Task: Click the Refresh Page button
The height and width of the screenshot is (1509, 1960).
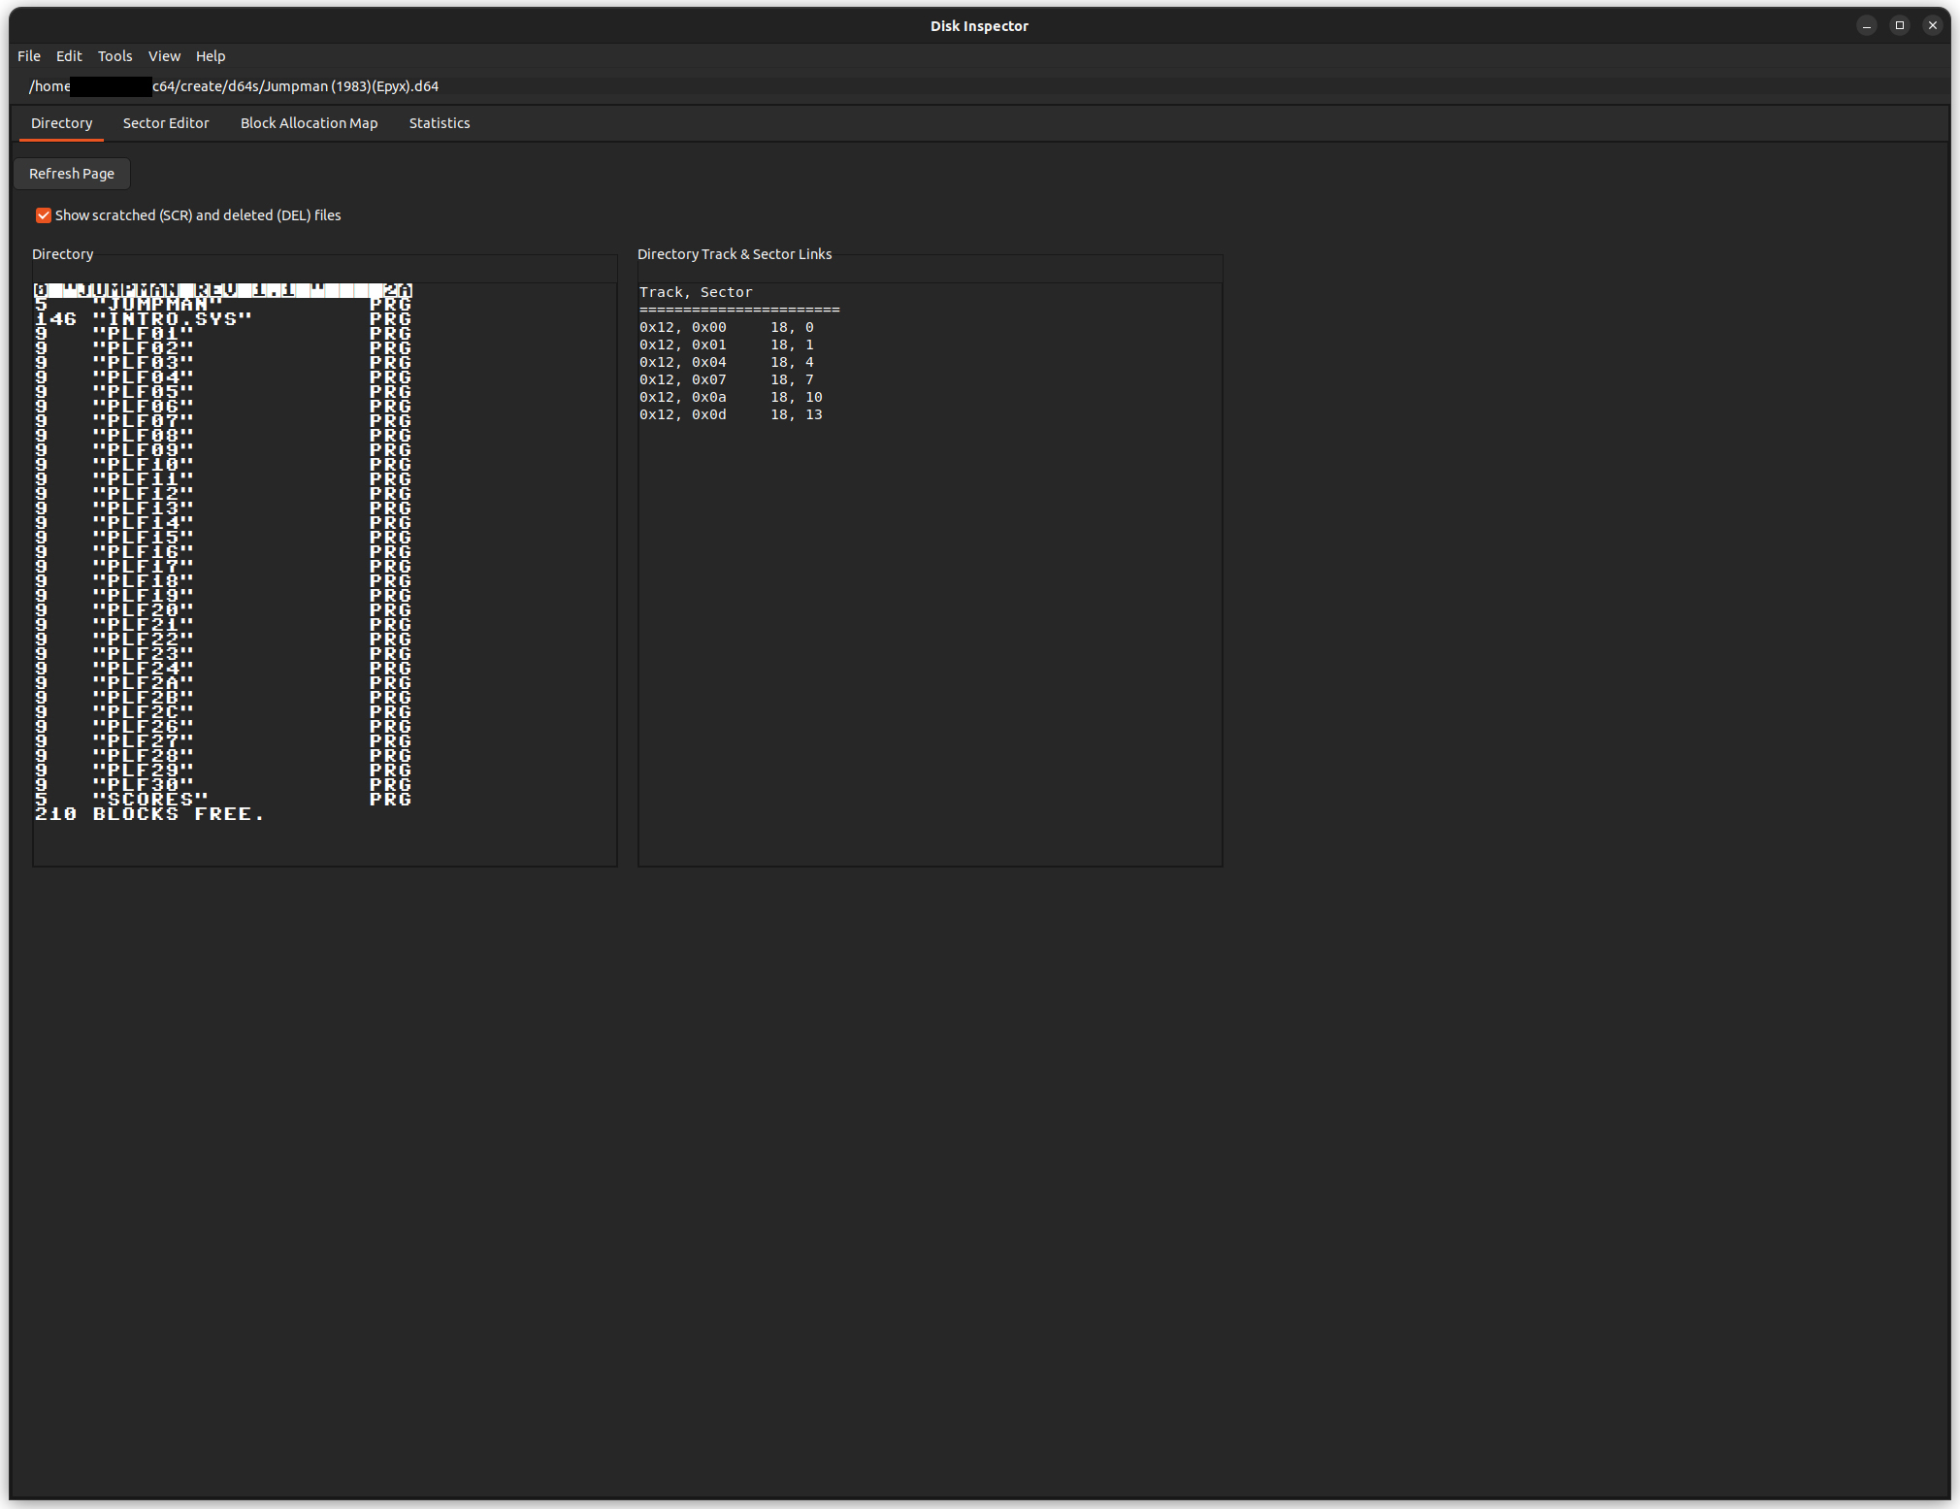Action: pos(72,174)
